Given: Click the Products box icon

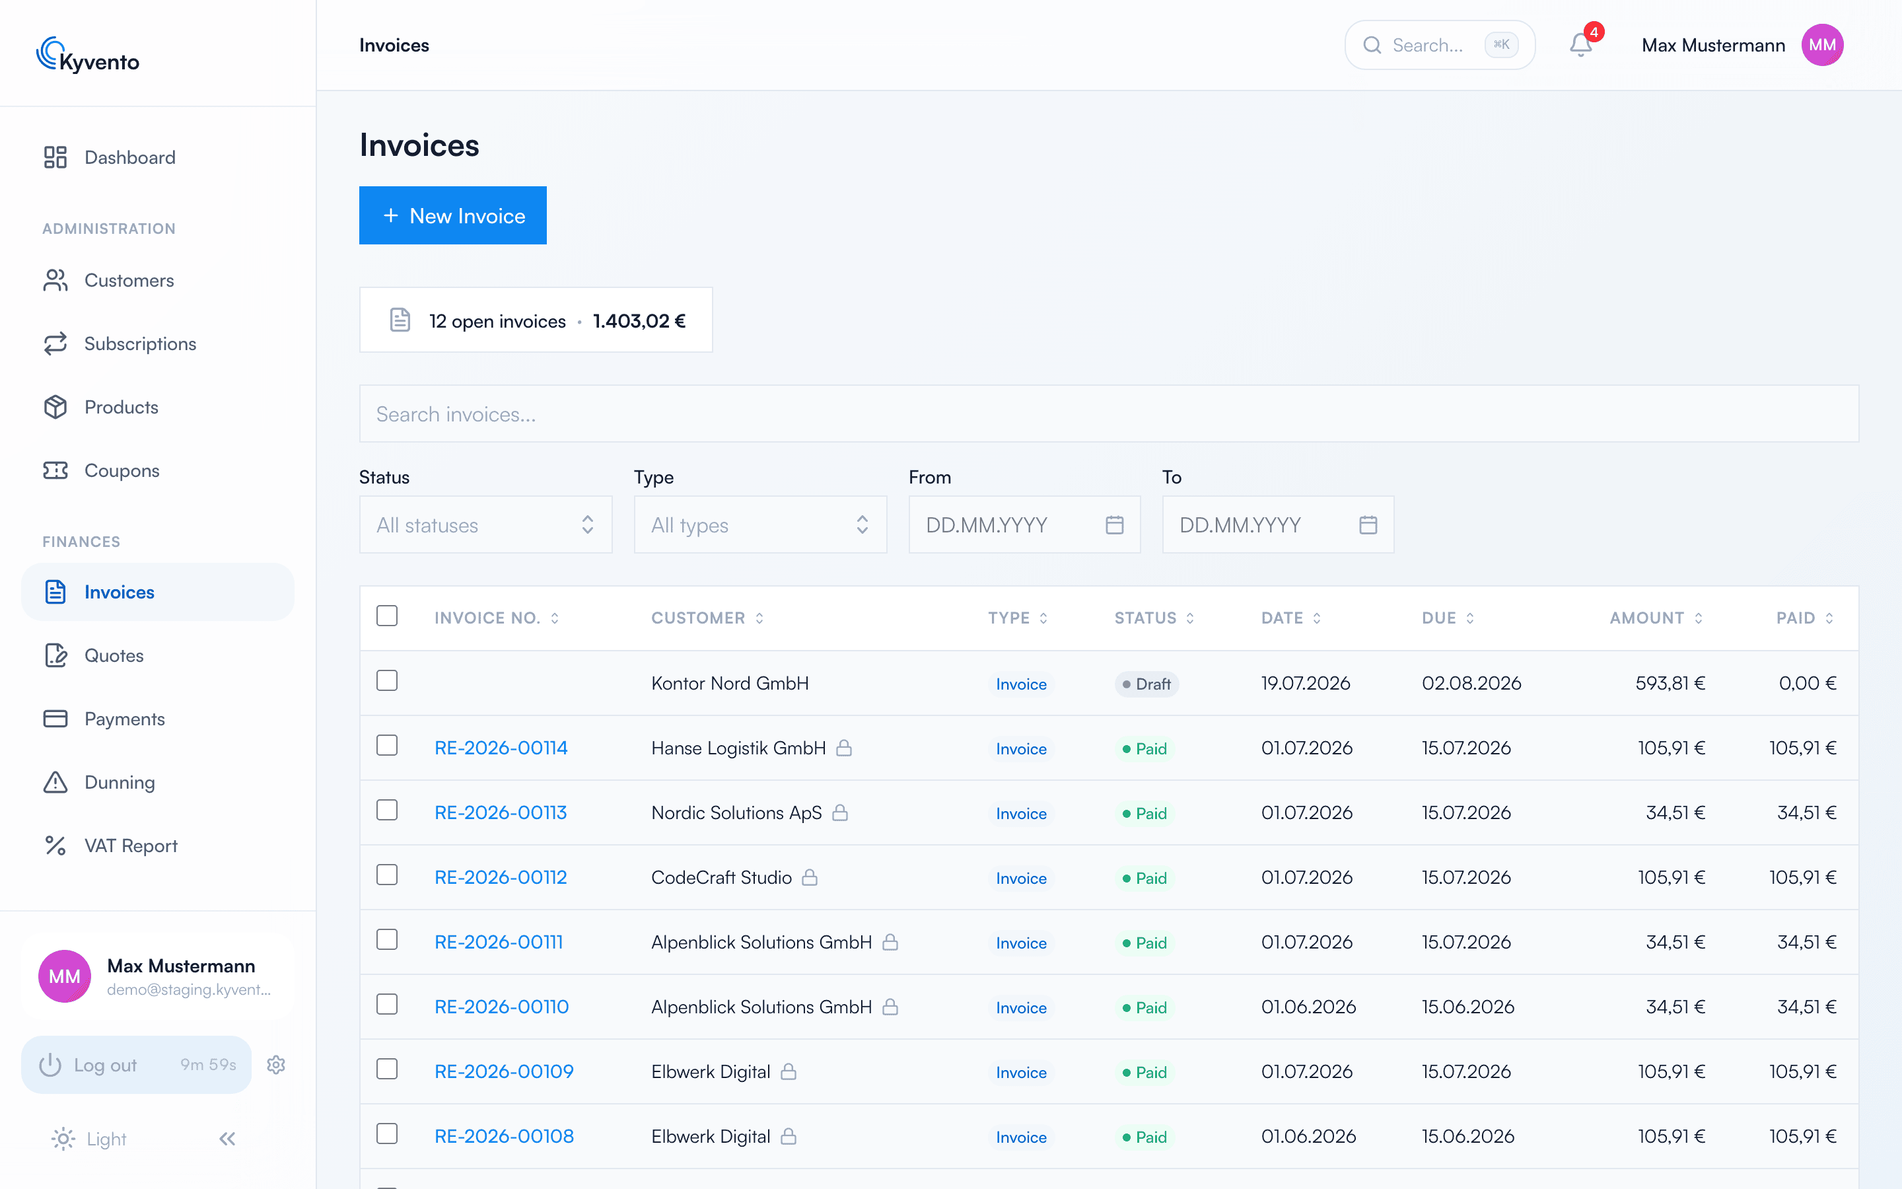Looking at the screenshot, I should click(x=55, y=408).
